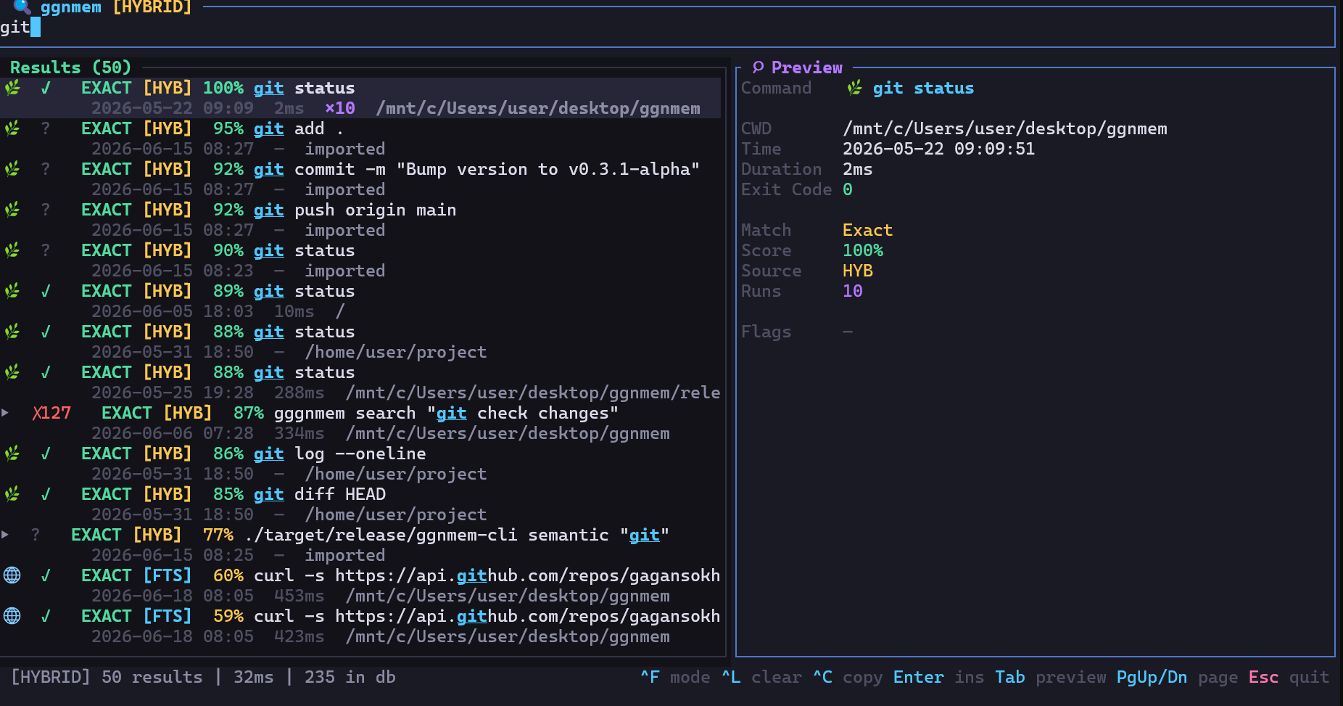Click the question mark status on git push row
This screenshot has width=1343, height=706.
46,210
